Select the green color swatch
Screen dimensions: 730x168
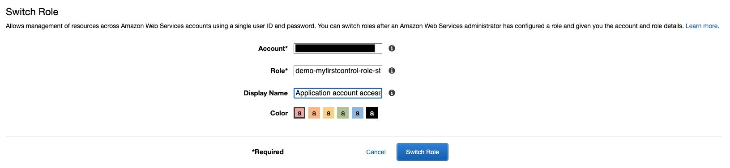point(343,113)
